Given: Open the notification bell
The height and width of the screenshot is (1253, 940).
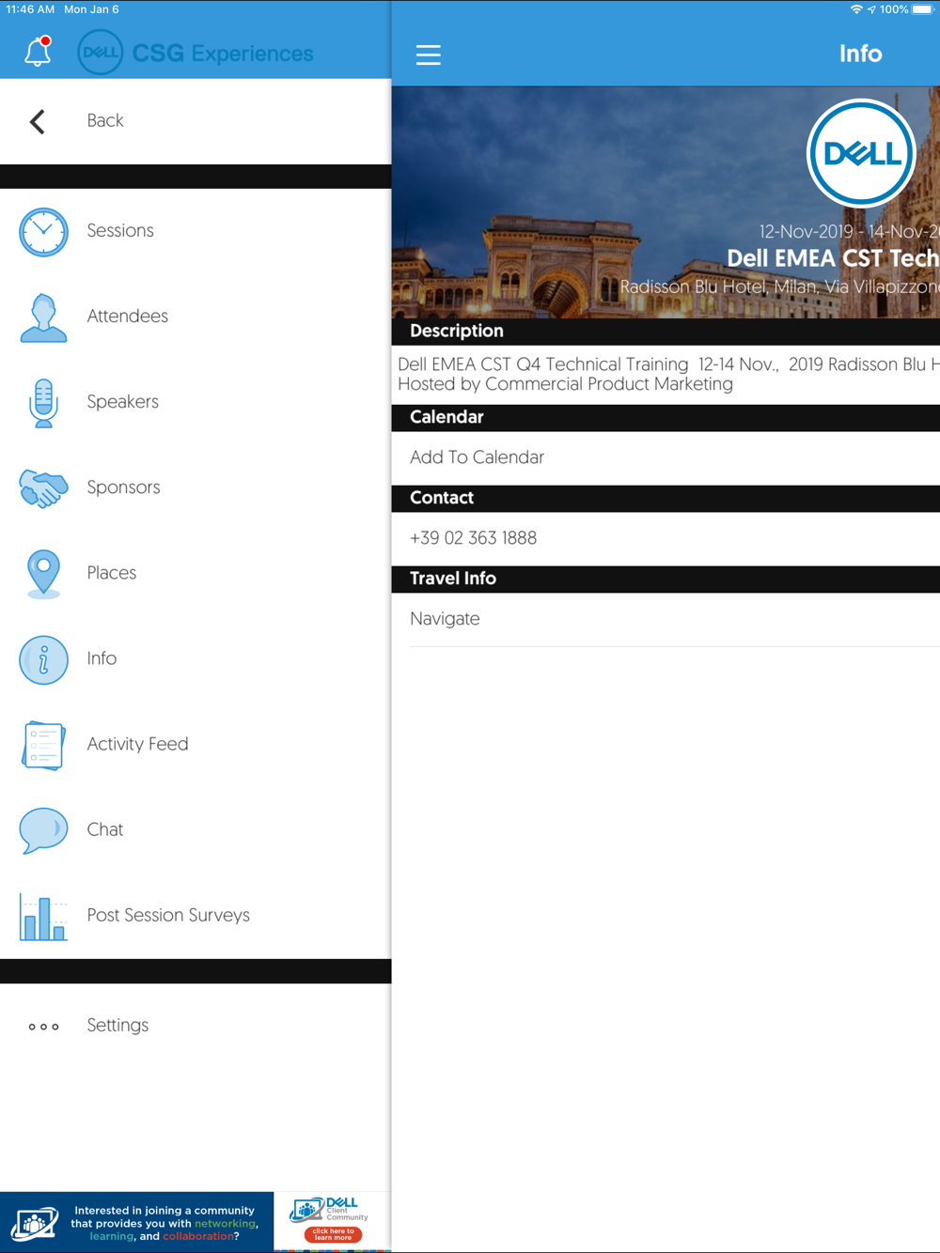Looking at the screenshot, I should click(x=38, y=52).
